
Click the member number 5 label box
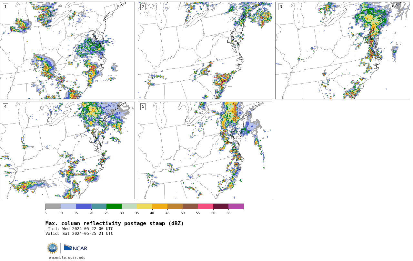[143, 106]
